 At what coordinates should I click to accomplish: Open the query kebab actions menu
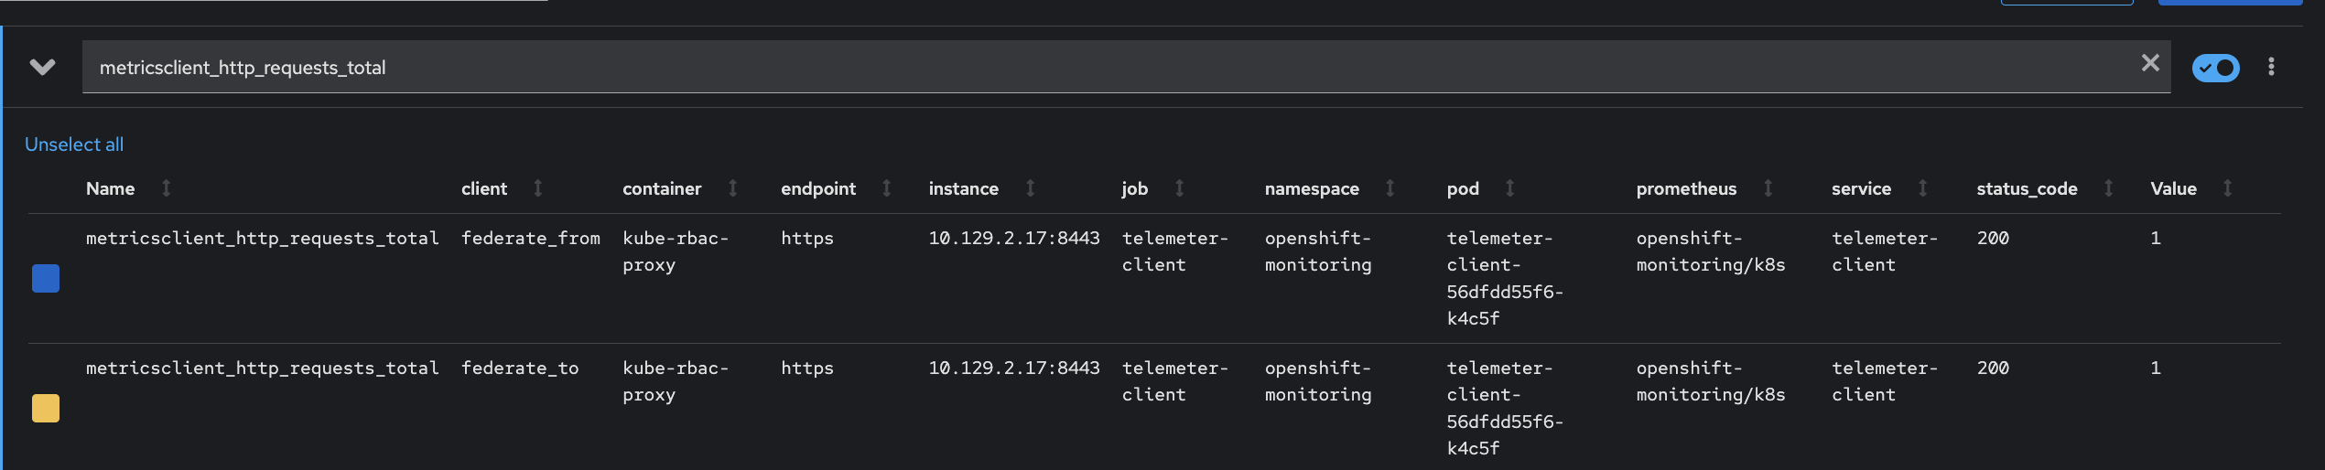pyautogui.click(x=2271, y=67)
